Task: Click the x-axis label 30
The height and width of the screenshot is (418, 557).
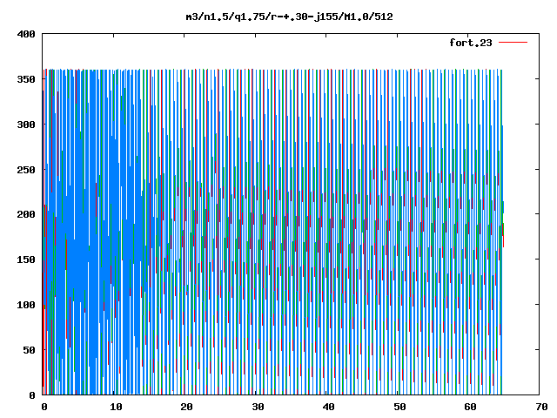Action: 258,407
